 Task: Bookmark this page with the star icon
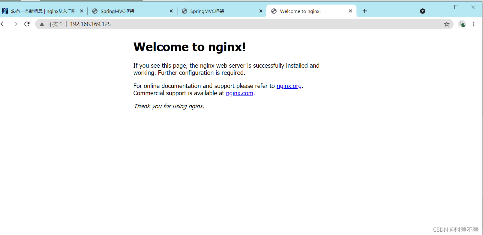tap(447, 24)
